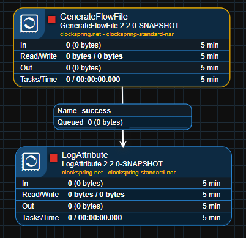
Task: Click the Read/Write row of LogAttribute
Action: (124, 195)
